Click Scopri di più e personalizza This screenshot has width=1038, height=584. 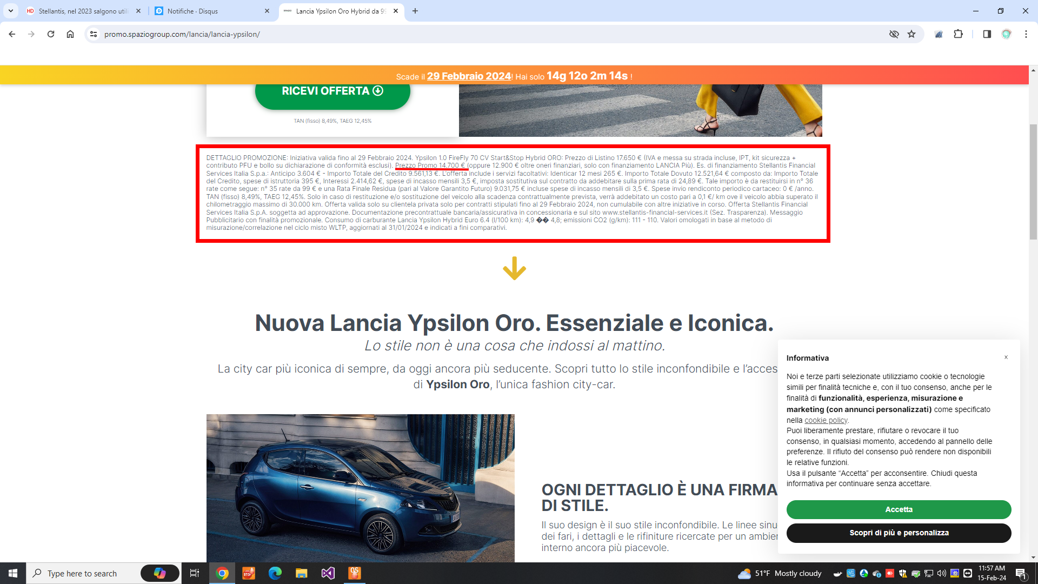coord(899,533)
